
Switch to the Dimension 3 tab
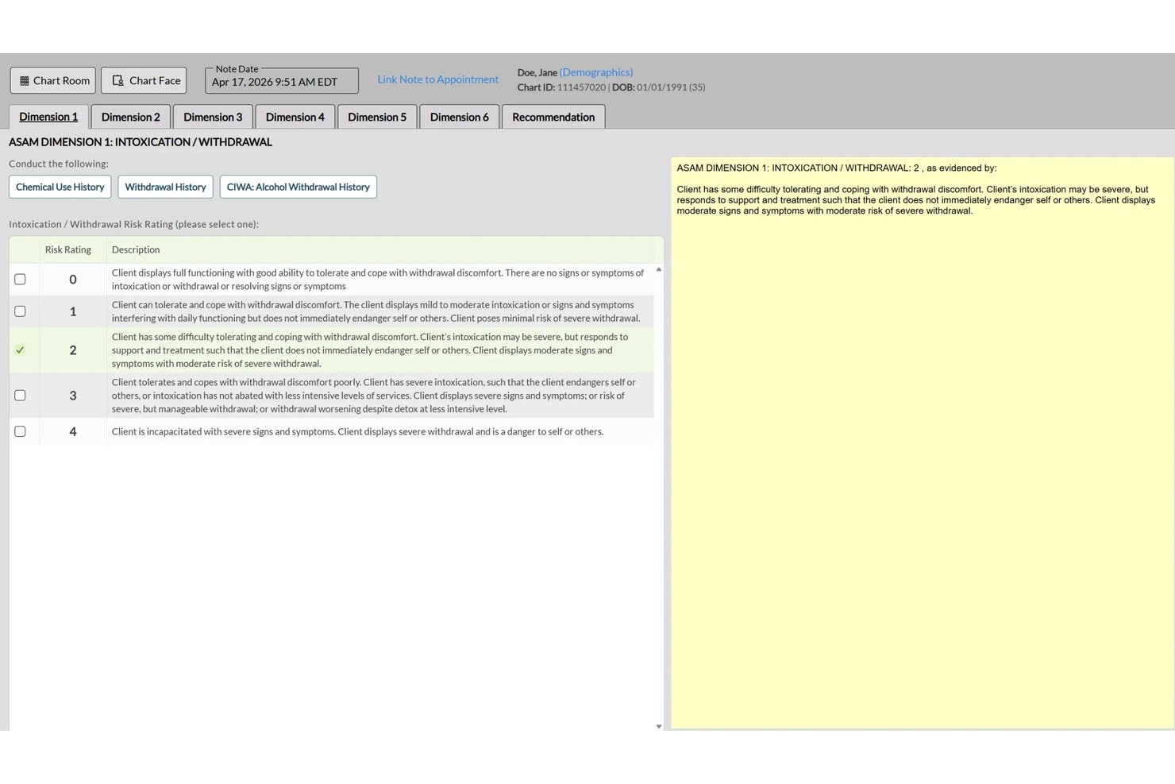pos(213,117)
